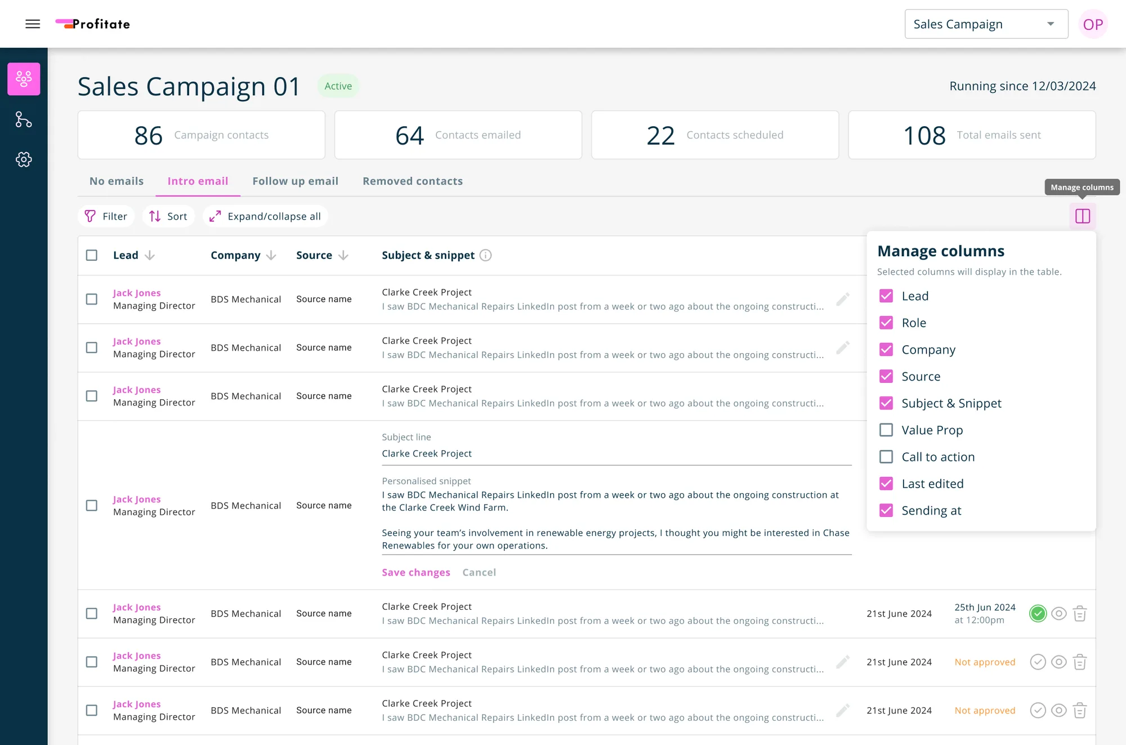This screenshot has width=1126, height=745.
Task: Sort the Company column with its arrow
Action: tap(271, 255)
